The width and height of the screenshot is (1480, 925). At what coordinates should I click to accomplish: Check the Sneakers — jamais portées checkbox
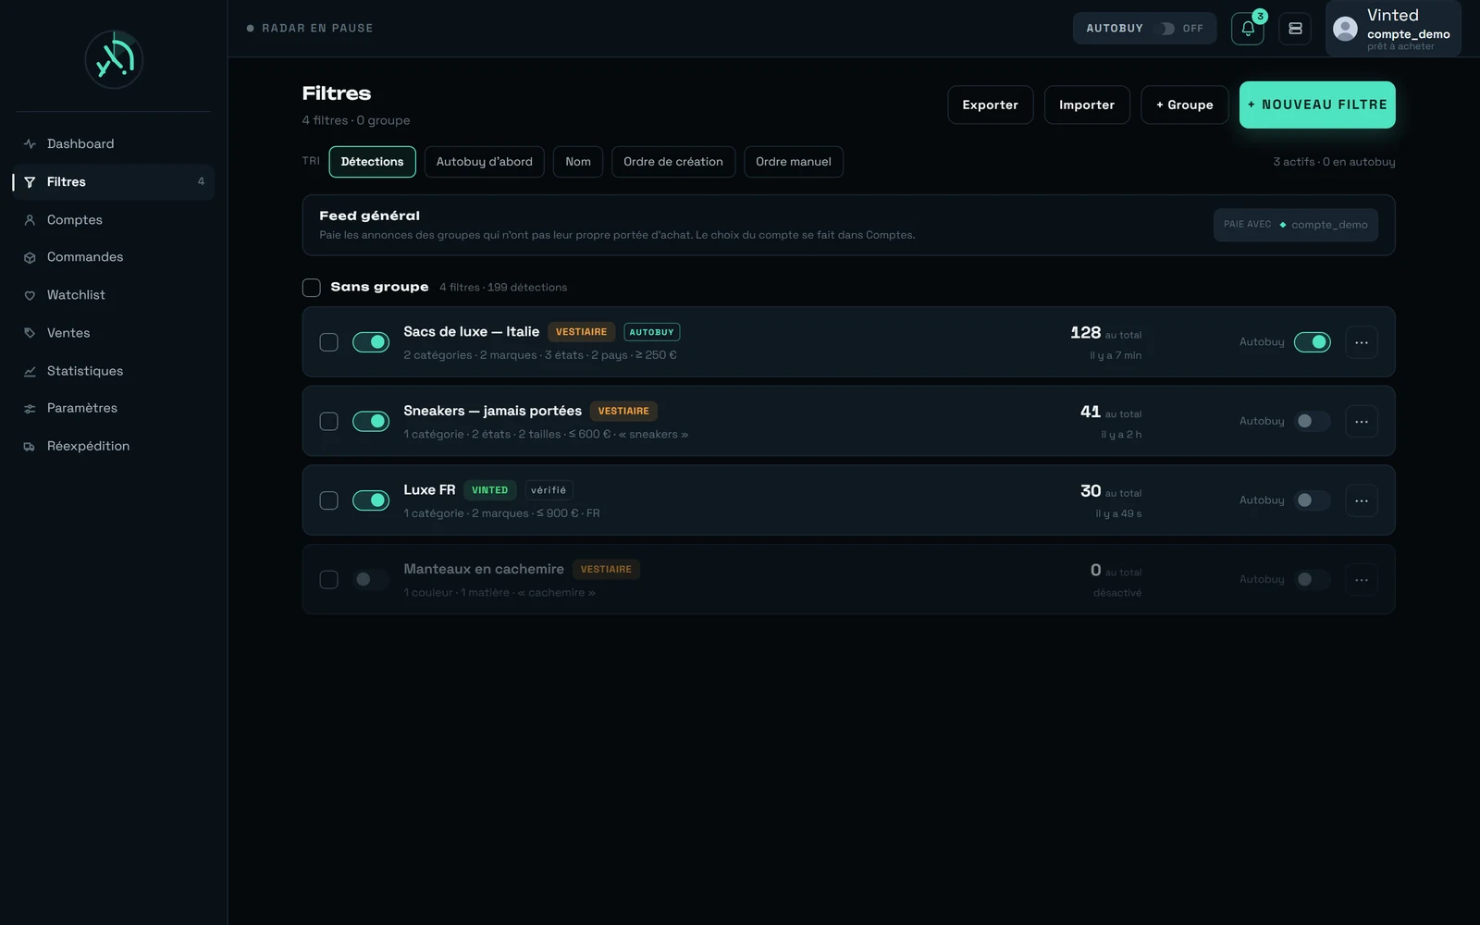328,421
